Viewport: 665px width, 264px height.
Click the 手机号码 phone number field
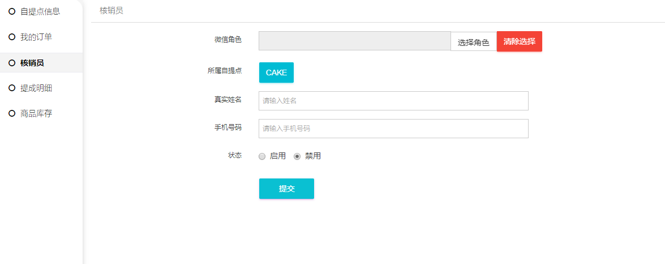tap(393, 129)
